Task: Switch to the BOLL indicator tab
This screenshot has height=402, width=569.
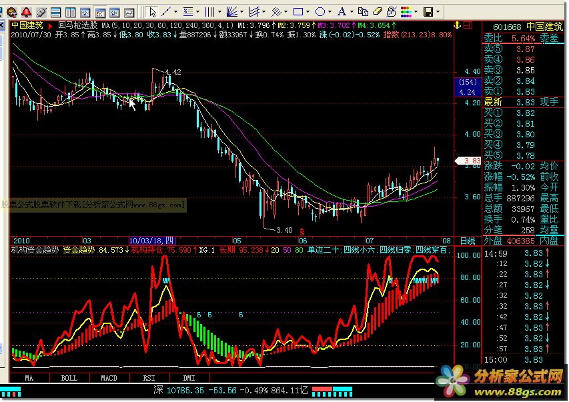Action: [69, 377]
